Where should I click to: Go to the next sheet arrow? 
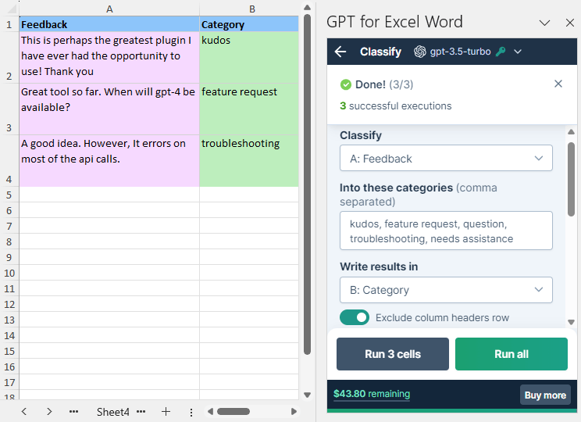[49, 411]
